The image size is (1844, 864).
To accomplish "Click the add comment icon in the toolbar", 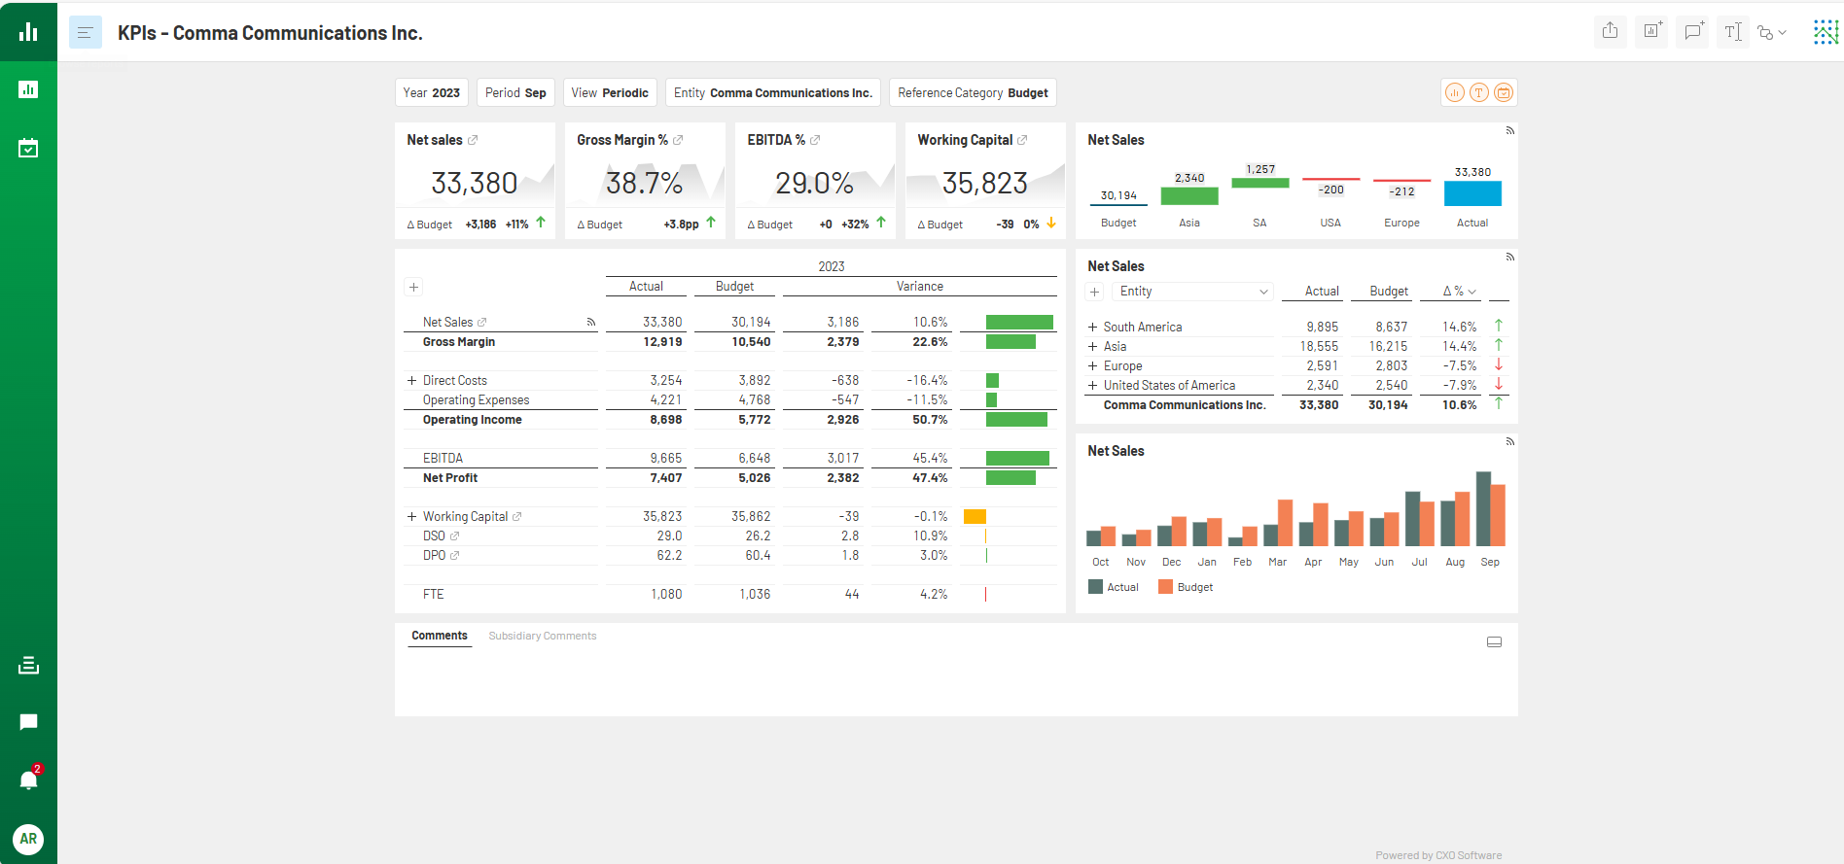I will click(1692, 31).
